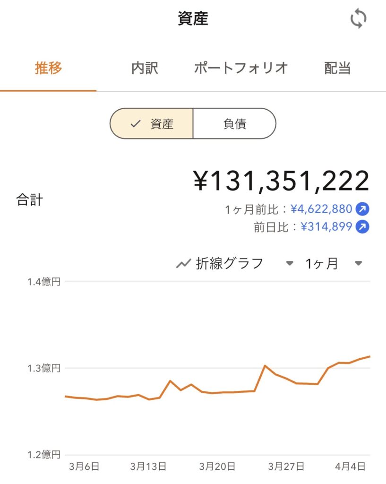The image size is (386, 484).
Task: Open the ポートフォリオ tab
Action: coord(241,69)
